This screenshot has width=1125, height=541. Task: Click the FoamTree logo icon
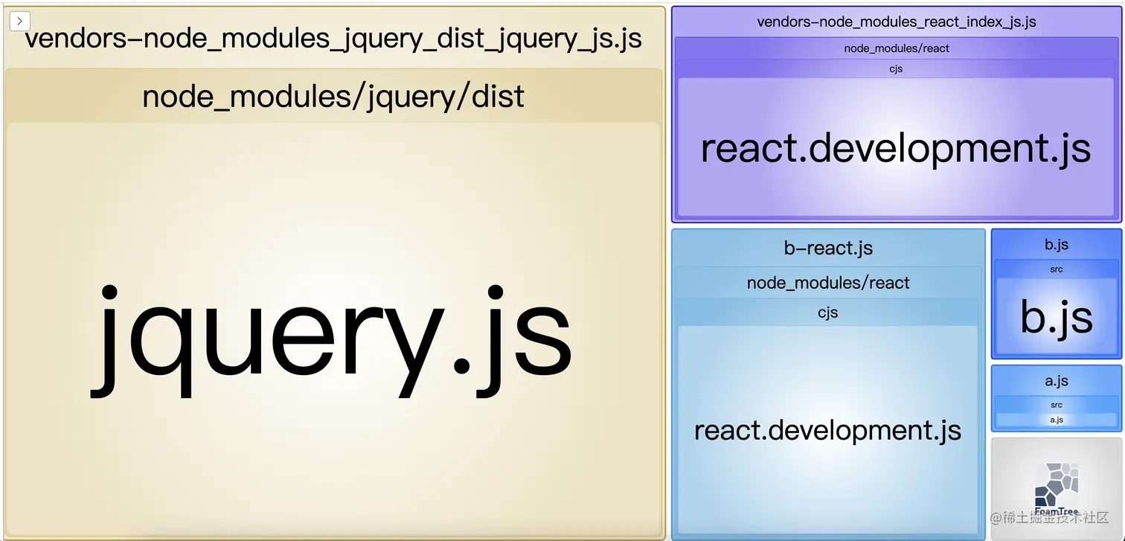click(1056, 486)
